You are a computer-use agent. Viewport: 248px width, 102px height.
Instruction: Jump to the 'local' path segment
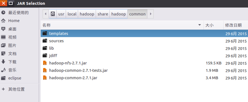(x=72, y=14)
